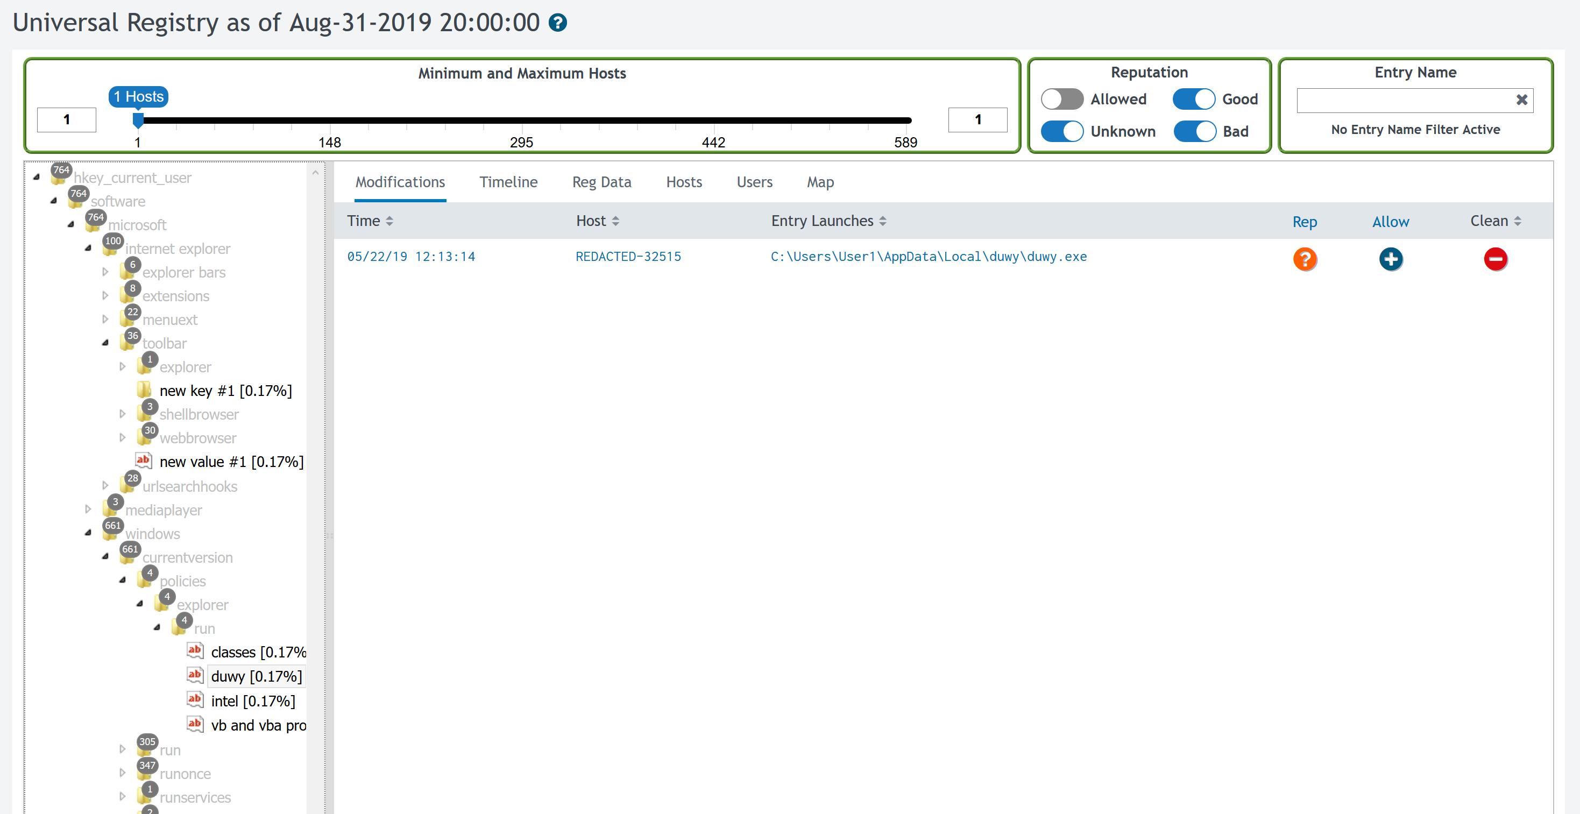
Task: Disable the Good reputation toggle
Action: pyautogui.click(x=1194, y=99)
